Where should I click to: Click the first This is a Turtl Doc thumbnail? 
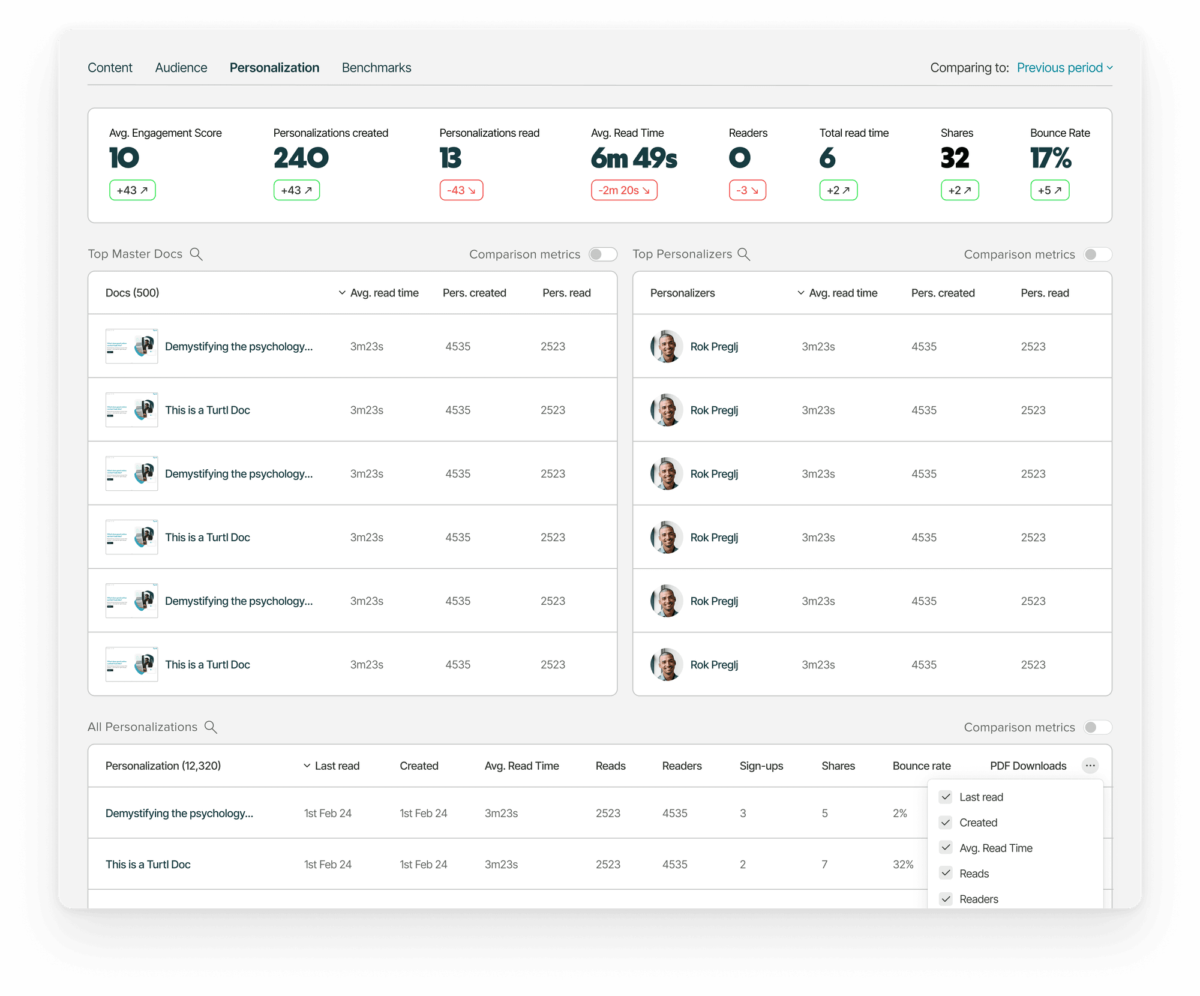pyautogui.click(x=131, y=410)
